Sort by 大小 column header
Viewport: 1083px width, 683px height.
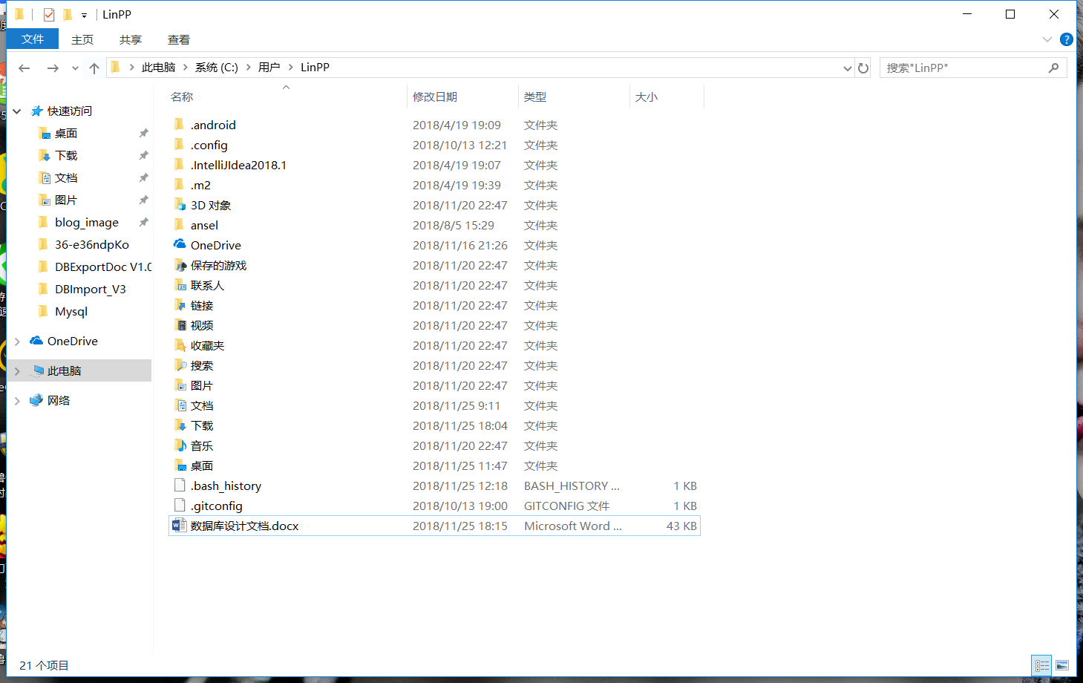tap(647, 97)
